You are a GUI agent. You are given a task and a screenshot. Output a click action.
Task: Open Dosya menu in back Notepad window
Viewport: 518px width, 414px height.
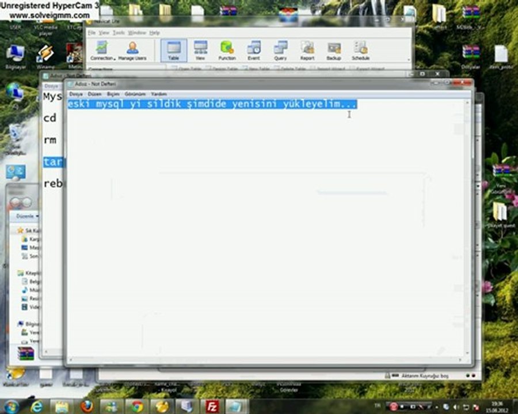51,86
